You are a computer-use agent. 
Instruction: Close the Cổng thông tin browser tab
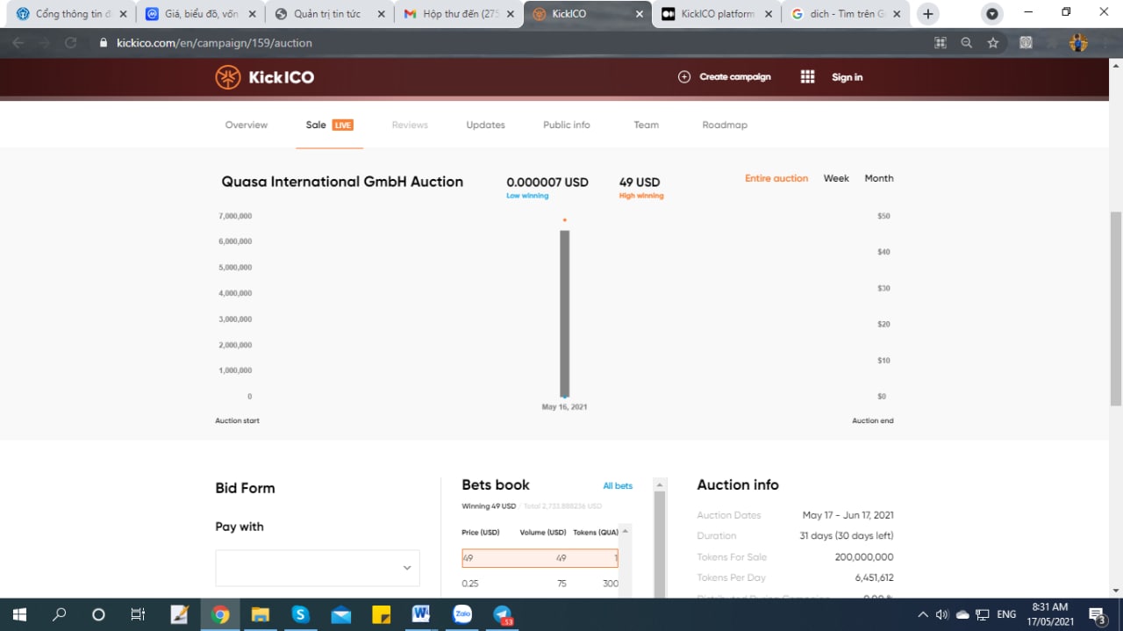tap(123, 14)
